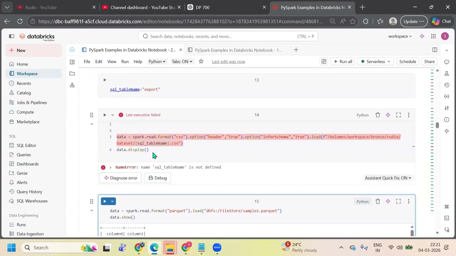
Task: Collapse cell 14 with left chevron
Action: [92, 124]
